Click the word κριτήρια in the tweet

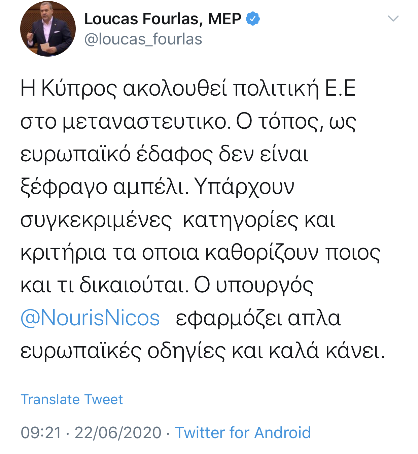point(63,253)
